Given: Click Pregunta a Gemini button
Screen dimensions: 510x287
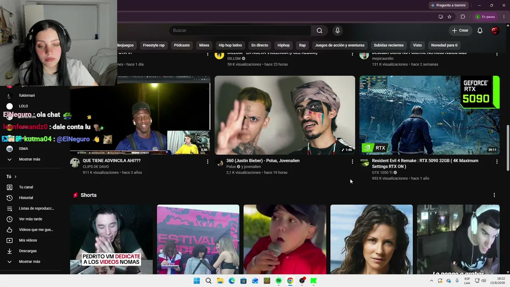Looking at the screenshot, I should 448,5.
